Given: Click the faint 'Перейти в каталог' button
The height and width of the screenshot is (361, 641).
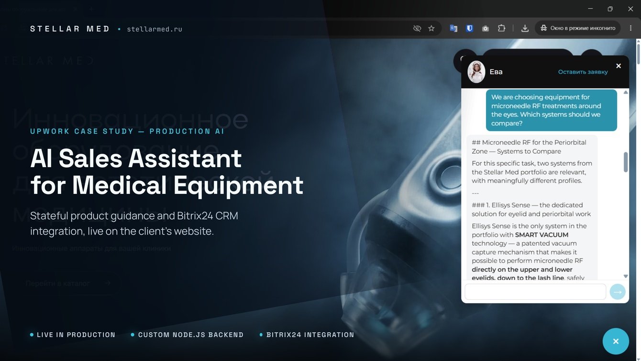Looking at the screenshot, I should click(x=67, y=283).
